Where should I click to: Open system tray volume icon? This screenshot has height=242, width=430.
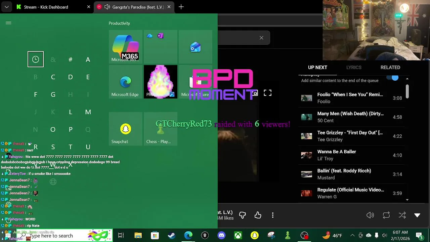(x=384, y=236)
